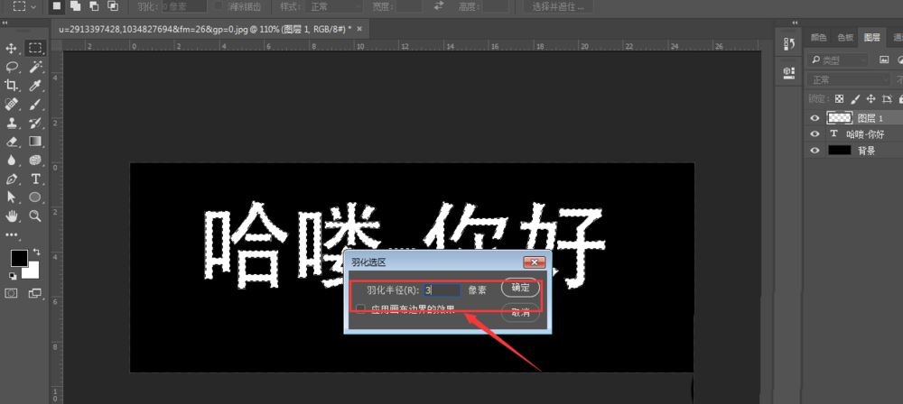Select the Rectangular Marquee tool in toolbox
This screenshot has height=404, width=903.
point(35,49)
